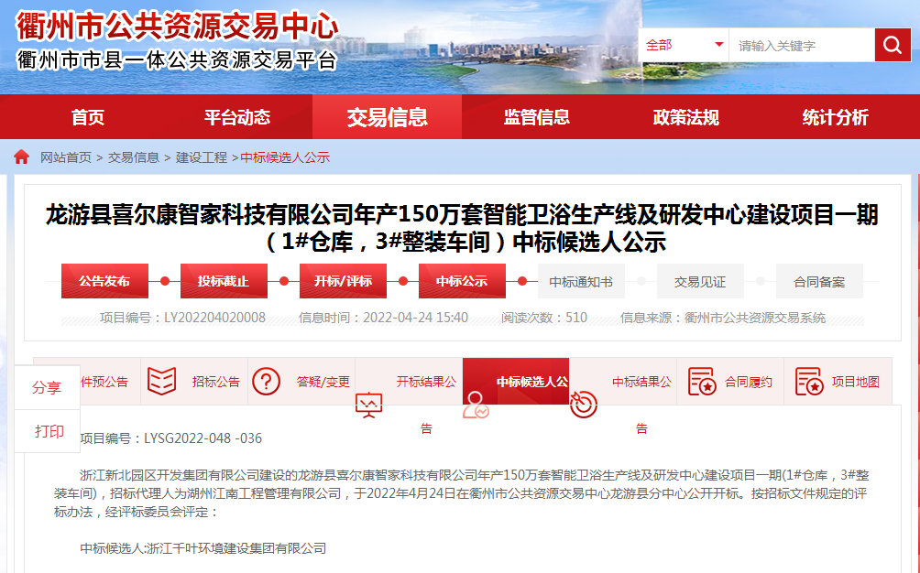This screenshot has height=573, width=920.
Task: Click the question mark 答疑 icon
Action: point(266,382)
